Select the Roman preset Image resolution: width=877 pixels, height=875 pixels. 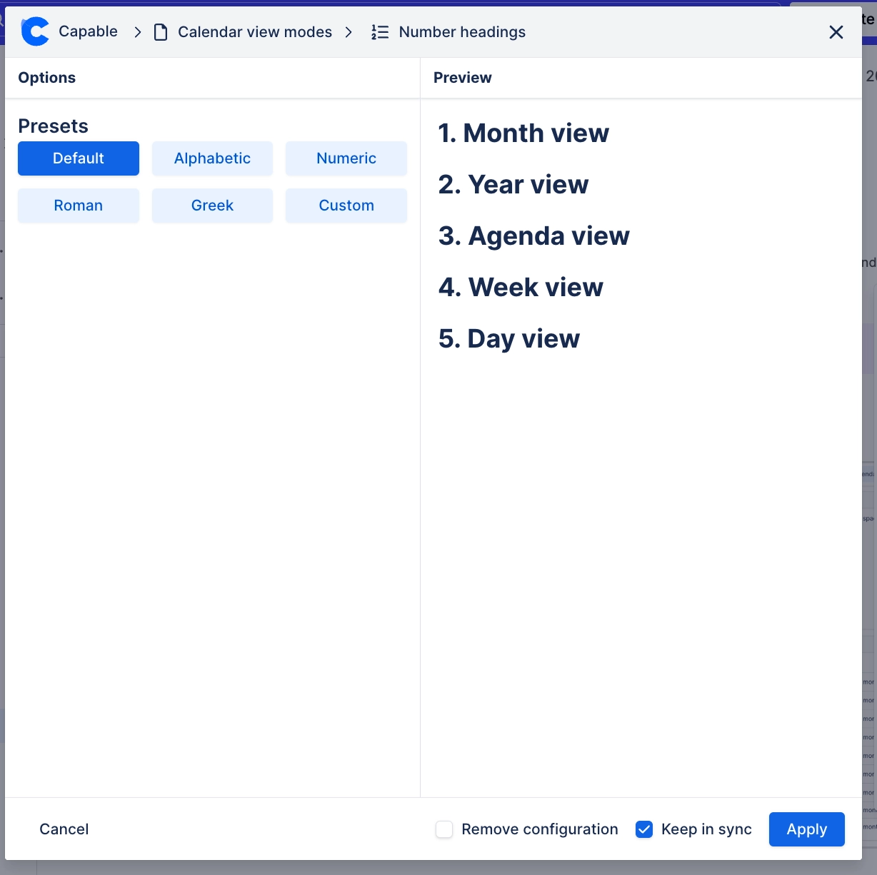[x=78, y=205]
